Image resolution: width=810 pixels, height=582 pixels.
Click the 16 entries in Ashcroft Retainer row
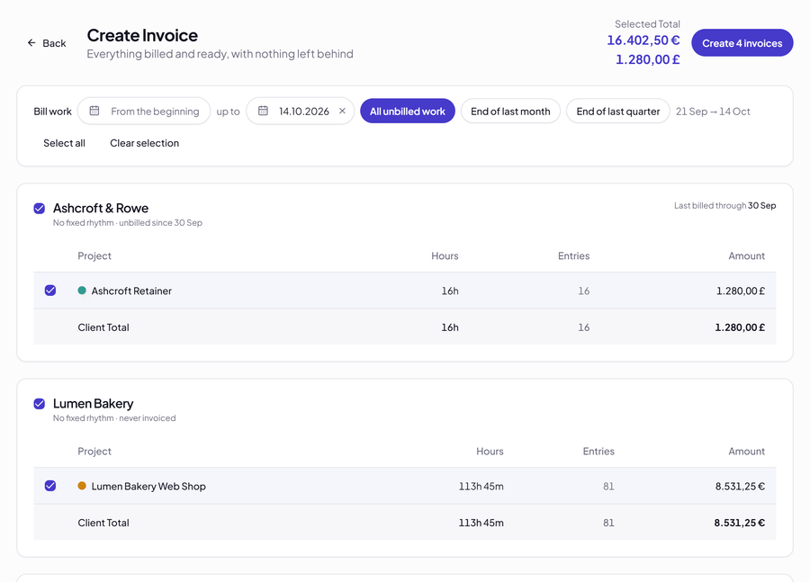(x=584, y=291)
